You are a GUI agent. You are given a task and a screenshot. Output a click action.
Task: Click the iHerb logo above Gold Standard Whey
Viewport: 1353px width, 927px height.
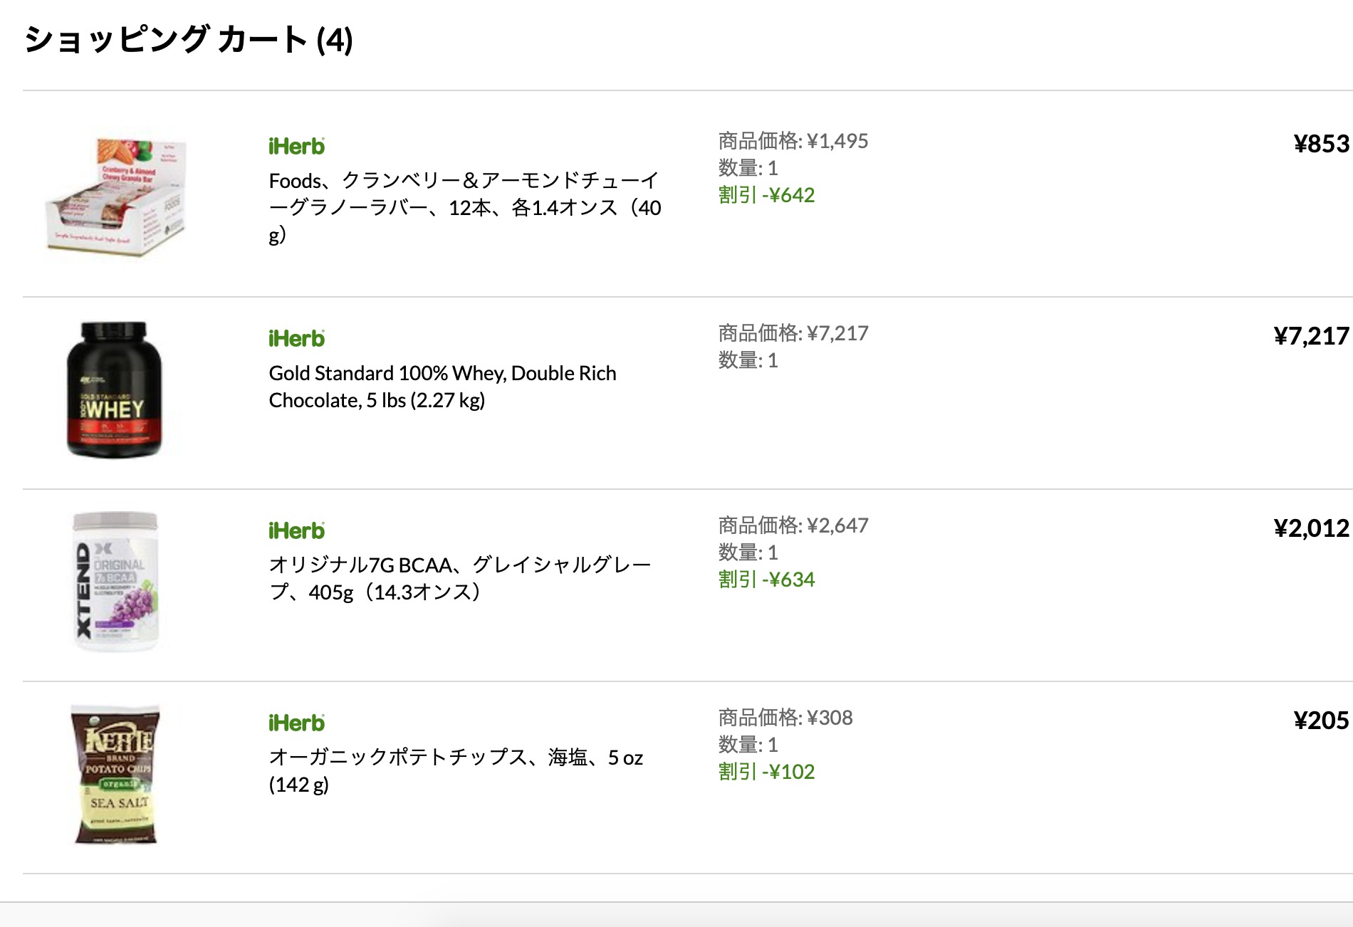click(x=296, y=339)
